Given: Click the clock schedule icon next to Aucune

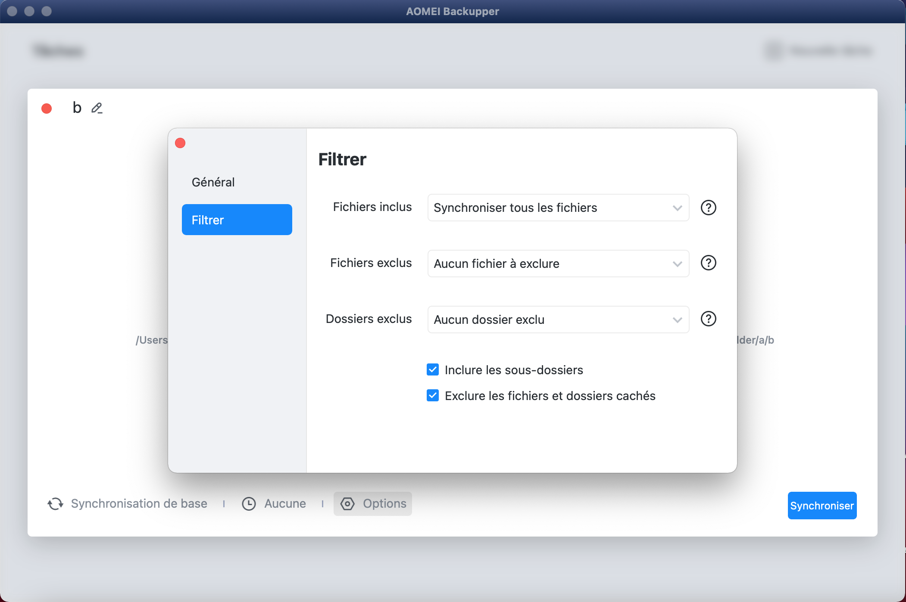Looking at the screenshot, I should click(249, 503).
